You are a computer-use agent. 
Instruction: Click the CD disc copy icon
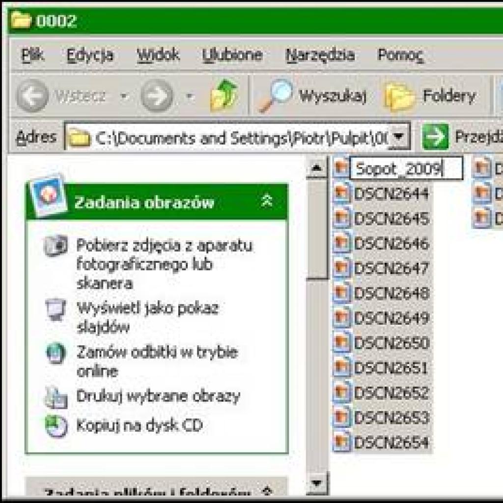pos(56,426)
